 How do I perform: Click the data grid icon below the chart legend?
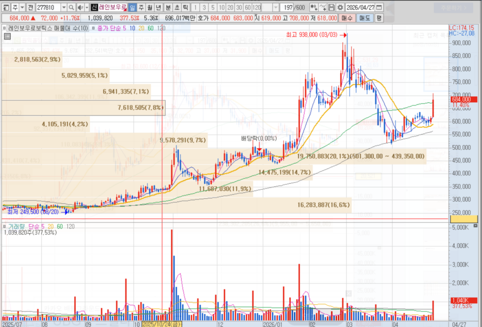pos(7,37)
